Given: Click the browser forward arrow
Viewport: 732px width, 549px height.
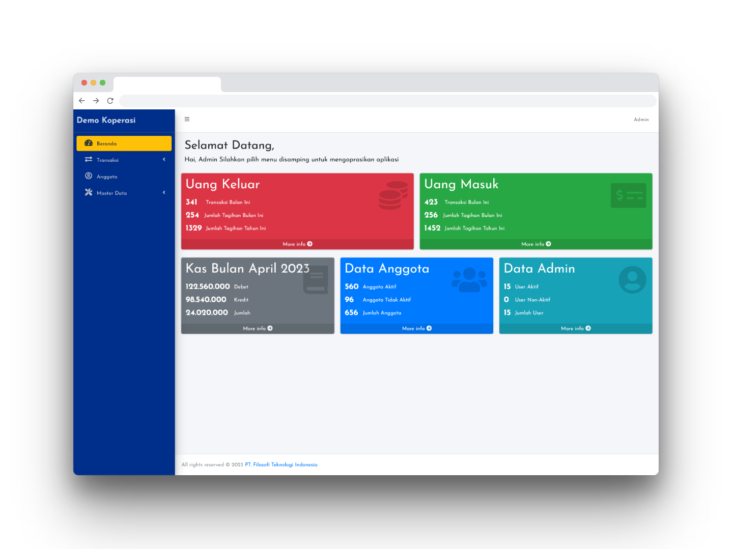Looking at the screenshot, I should 96,101.
